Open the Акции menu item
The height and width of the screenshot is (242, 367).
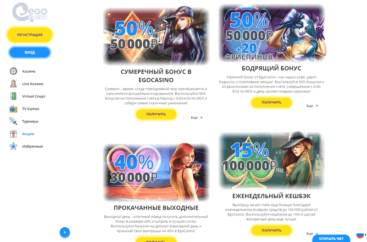click(28, 134)
